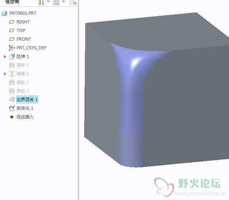Click the green insert-here arrow icon

point(12,117)
